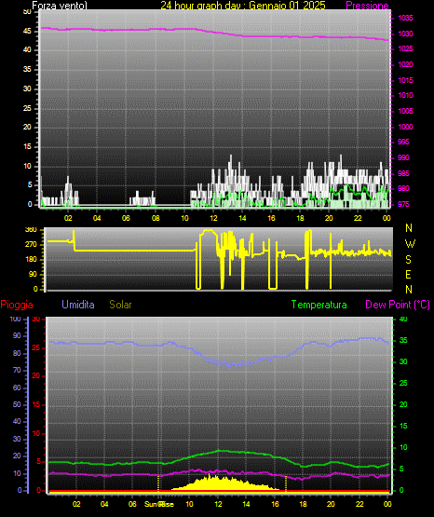Click the 18 hour tick on bottom graph
Viewport: 434px width, 517px height.
tap(303, 504)
